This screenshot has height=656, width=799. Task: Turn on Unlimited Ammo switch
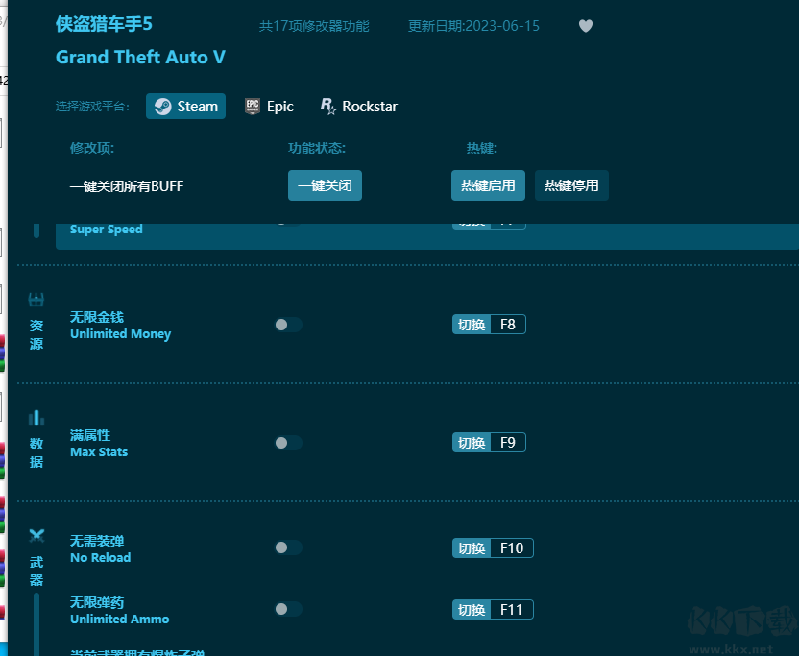pyautogui.click(x=288, y=609)
